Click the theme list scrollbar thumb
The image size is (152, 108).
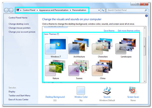(145, 46)
